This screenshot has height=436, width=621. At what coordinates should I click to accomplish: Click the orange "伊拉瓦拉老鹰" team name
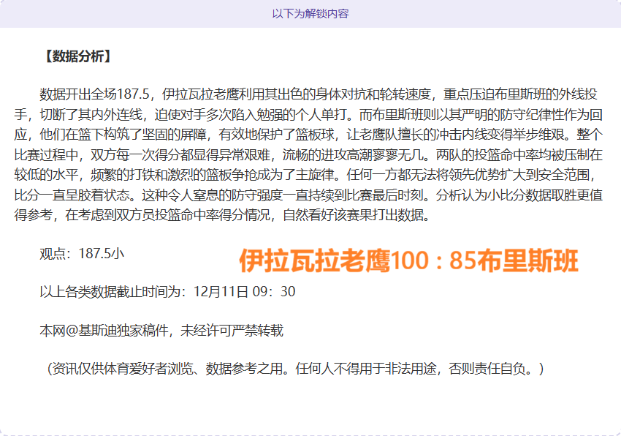pos(314,261)
